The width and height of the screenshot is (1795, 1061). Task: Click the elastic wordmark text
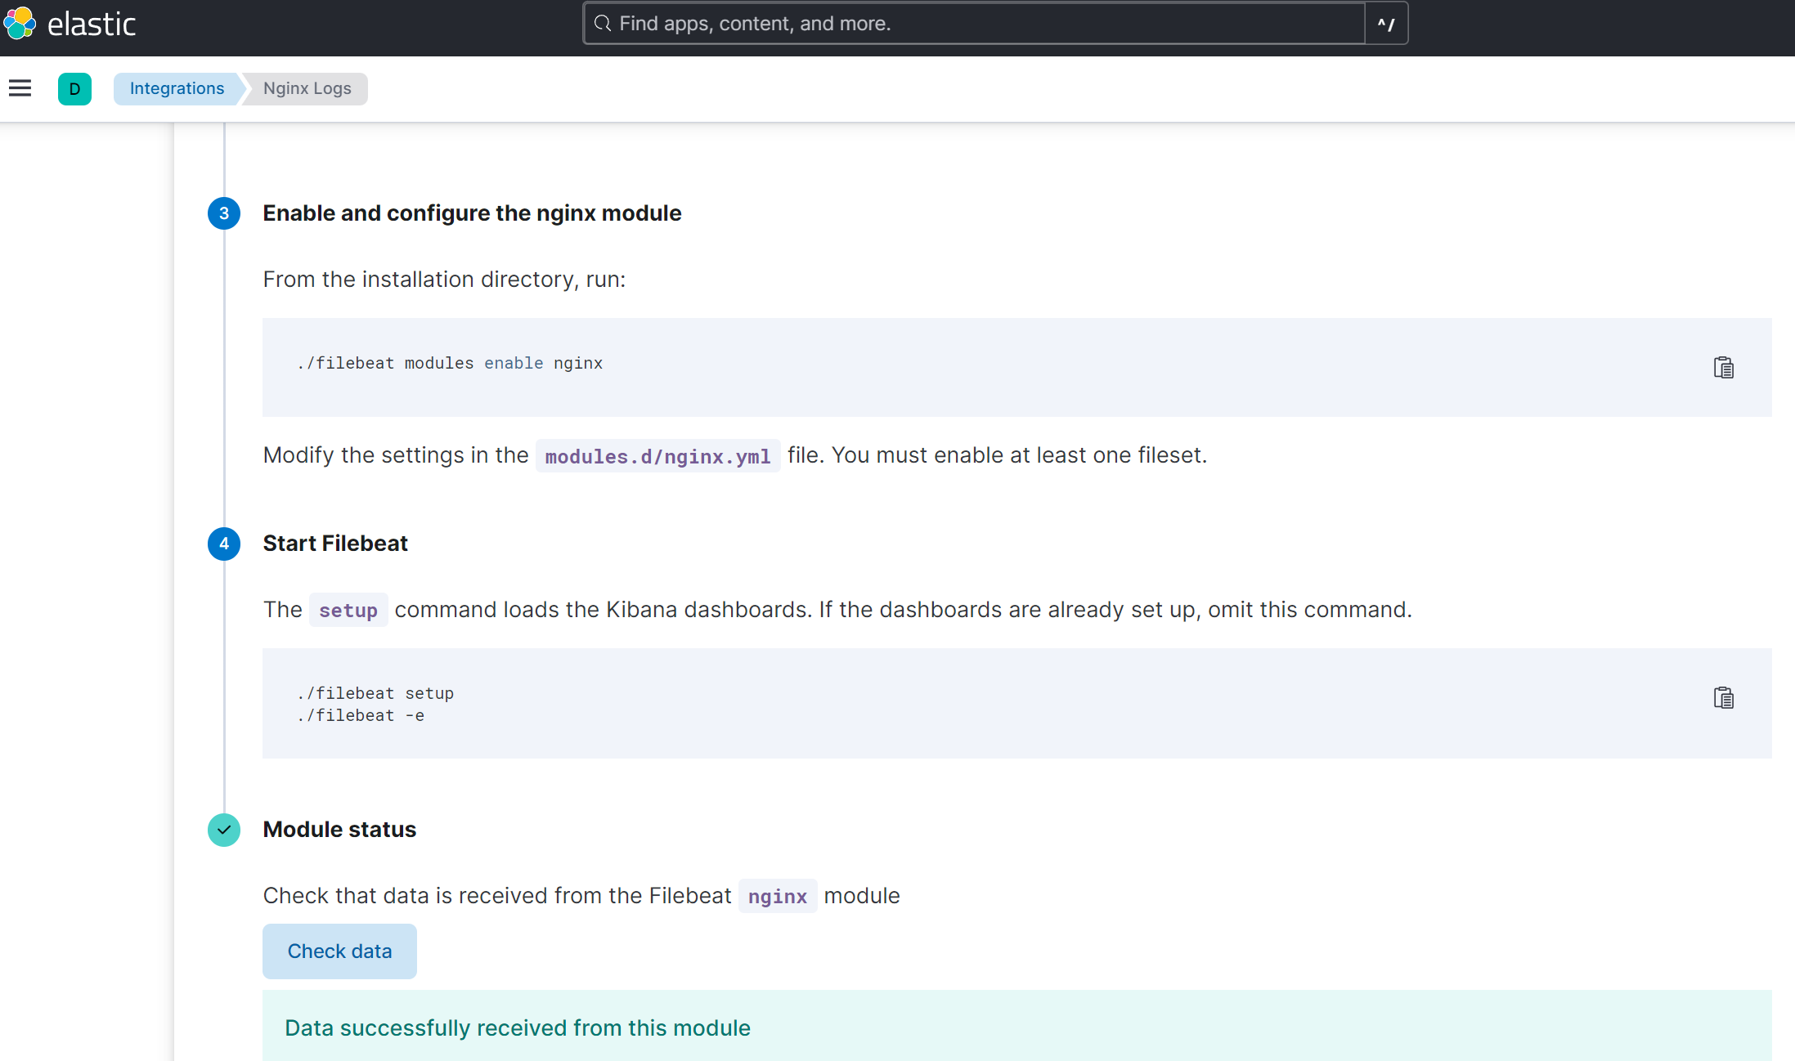pyautogui.click(x=92, y=24)
